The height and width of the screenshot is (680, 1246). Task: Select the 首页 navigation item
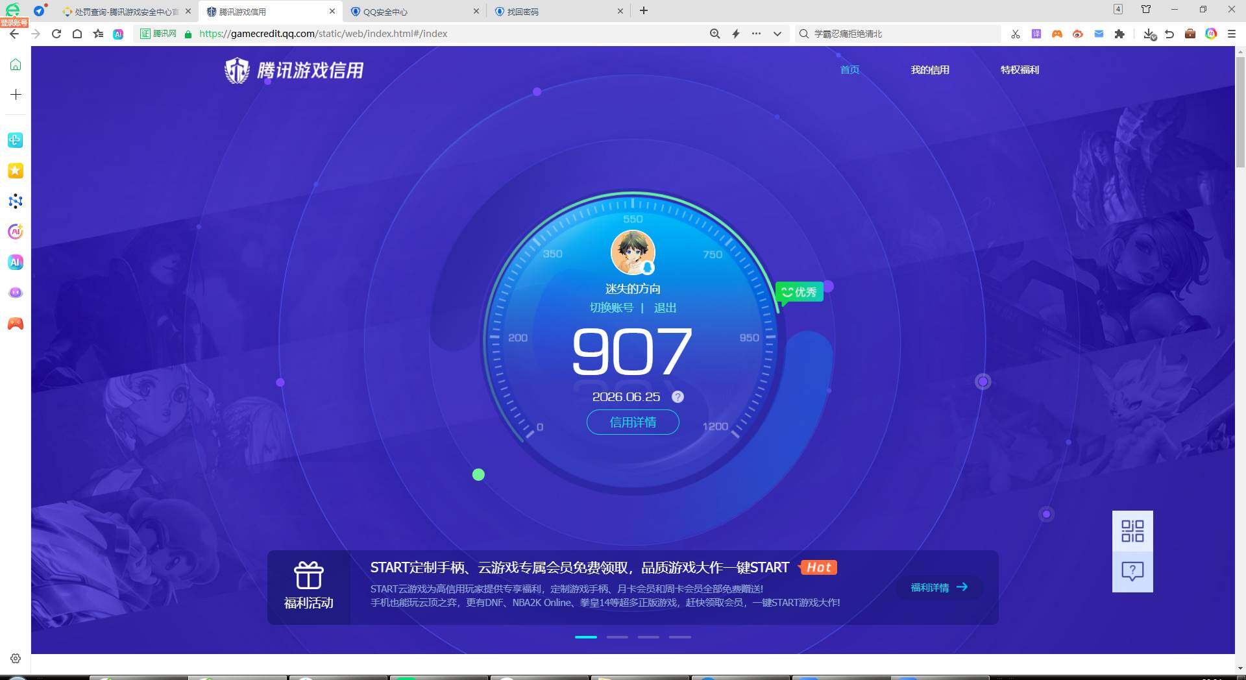849,69
